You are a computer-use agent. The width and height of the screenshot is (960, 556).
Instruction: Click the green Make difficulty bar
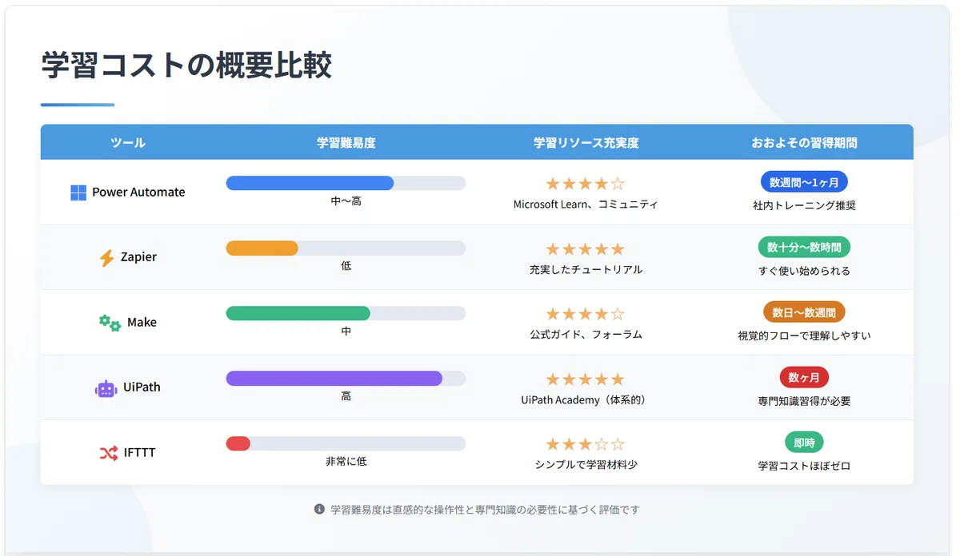pos(298,313)
